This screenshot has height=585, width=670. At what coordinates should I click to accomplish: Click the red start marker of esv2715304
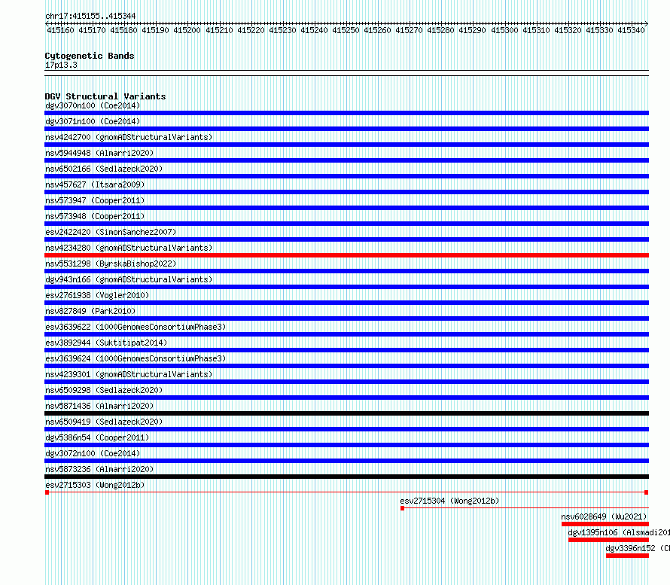pyautogui.click(x=402, y=508)
